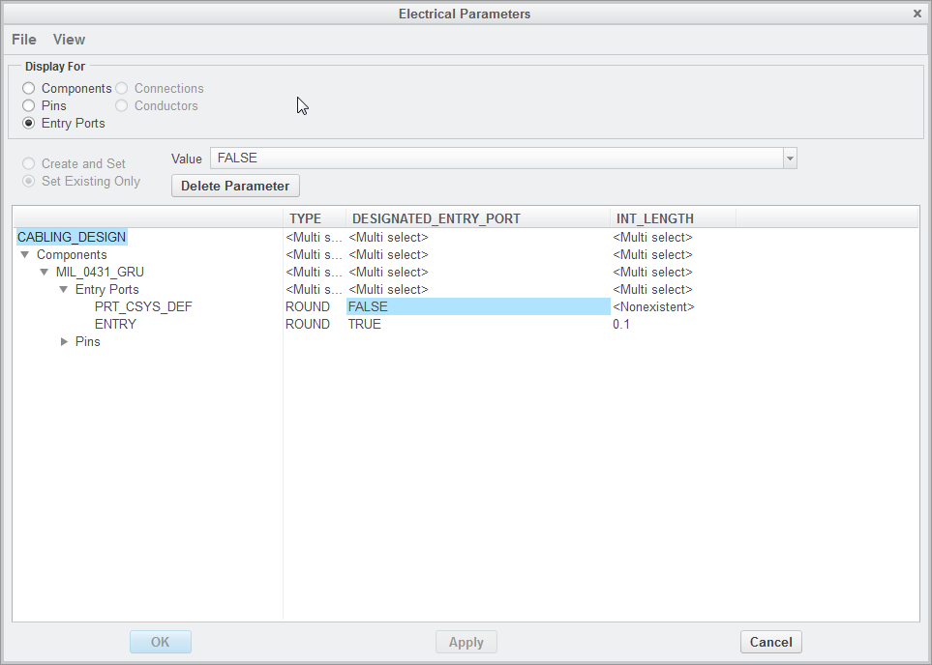This screenshot has height=665, width=932.
Task: Open the File menu
Action: coord(24,40)
